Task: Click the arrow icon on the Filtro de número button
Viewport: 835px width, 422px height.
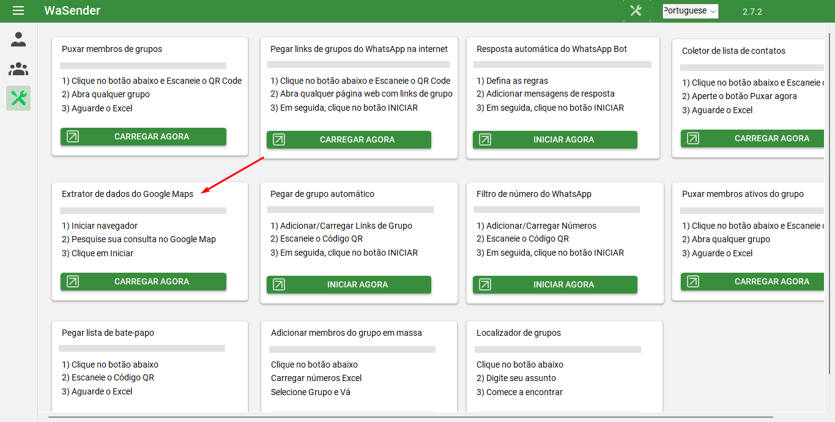Action: pyautogui.click(x=485, y=284)
